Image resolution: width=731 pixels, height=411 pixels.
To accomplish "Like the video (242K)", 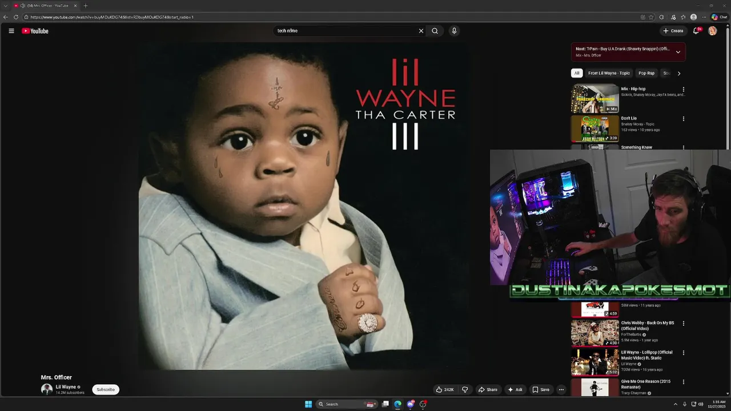I will tap(445, 390).
